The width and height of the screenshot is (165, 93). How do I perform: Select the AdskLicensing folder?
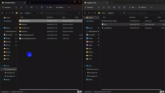pos(51,21)
